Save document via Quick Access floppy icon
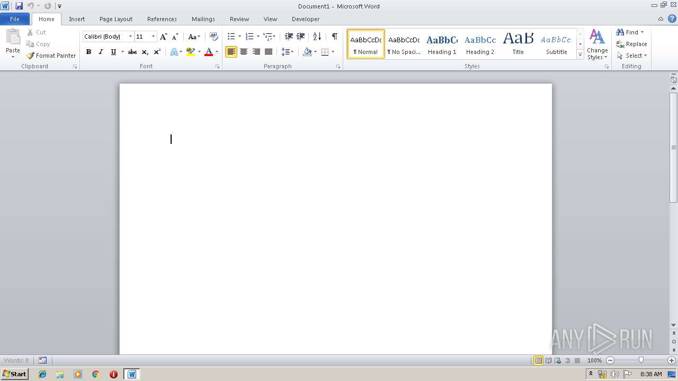 coord(19,6)
